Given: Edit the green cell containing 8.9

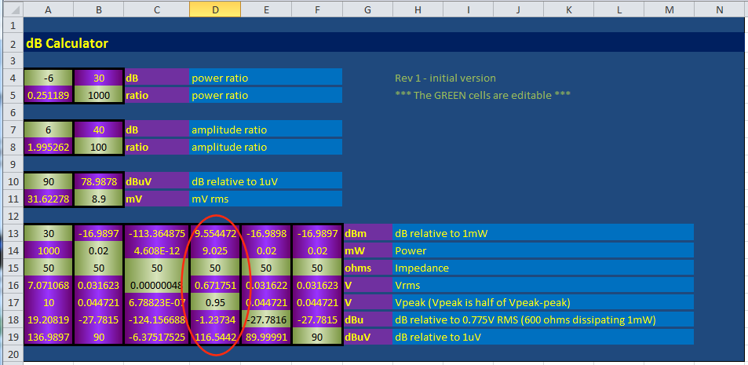Looking at the screenshot, I should (x=99, y=199).
